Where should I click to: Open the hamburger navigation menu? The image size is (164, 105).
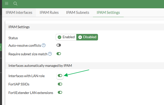[7, 4]
